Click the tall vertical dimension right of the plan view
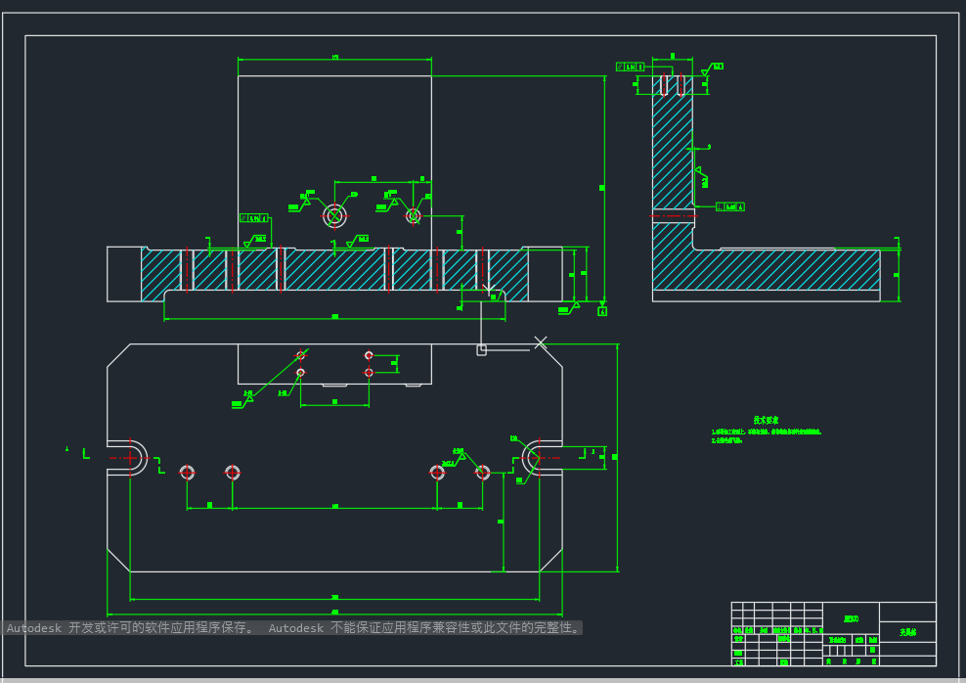Image resolution: width=966 pixels, height=683 pixels. tap(617, 457)
